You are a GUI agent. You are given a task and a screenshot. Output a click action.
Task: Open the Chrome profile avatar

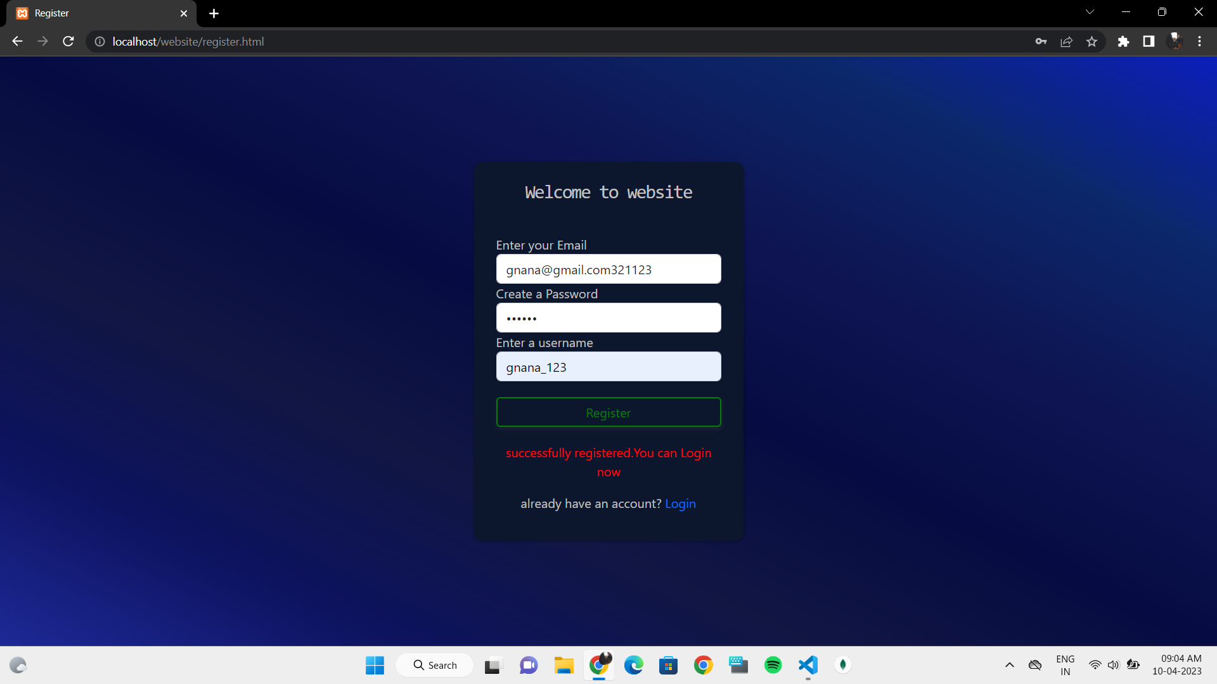(1175, 41)
